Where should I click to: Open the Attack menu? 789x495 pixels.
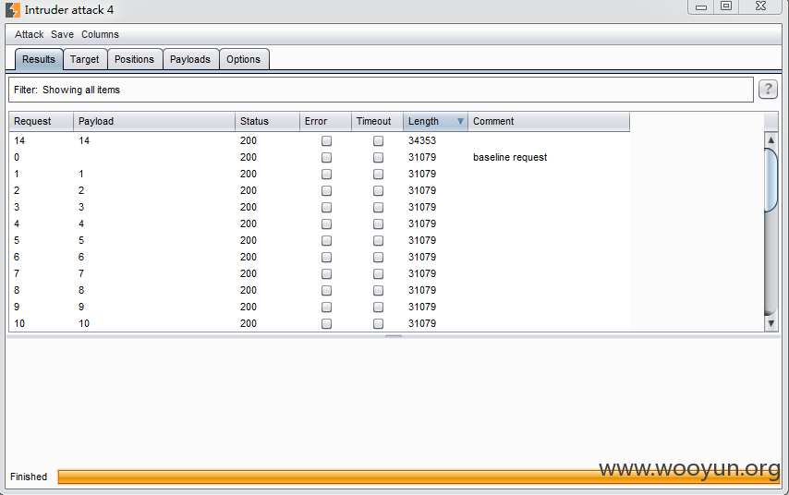click(30, 35)
